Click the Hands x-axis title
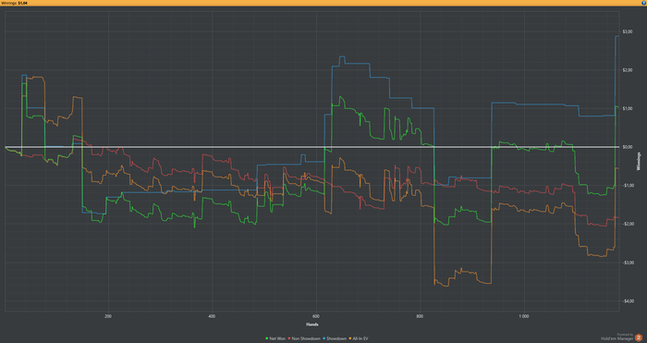The height and width of the screenshot is (343, 647). (312, 325)
